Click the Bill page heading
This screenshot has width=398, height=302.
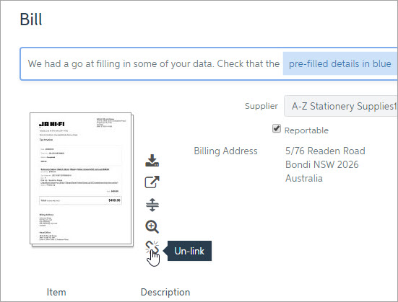pos(31,19)
